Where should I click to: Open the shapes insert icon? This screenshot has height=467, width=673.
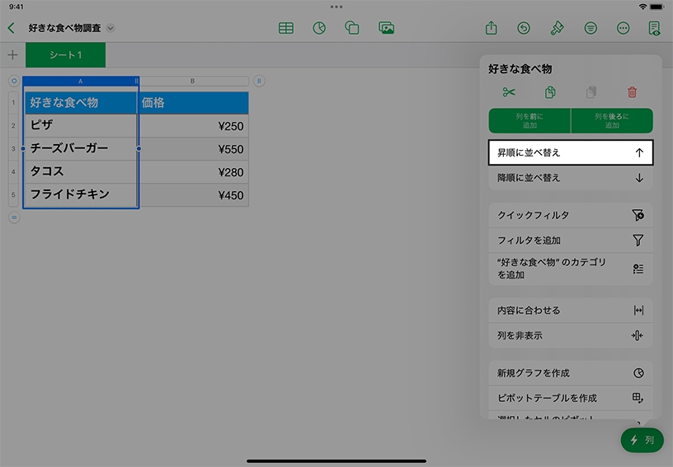(352, 28)
